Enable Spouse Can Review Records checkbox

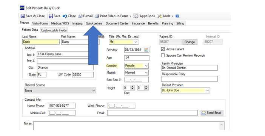163,55
